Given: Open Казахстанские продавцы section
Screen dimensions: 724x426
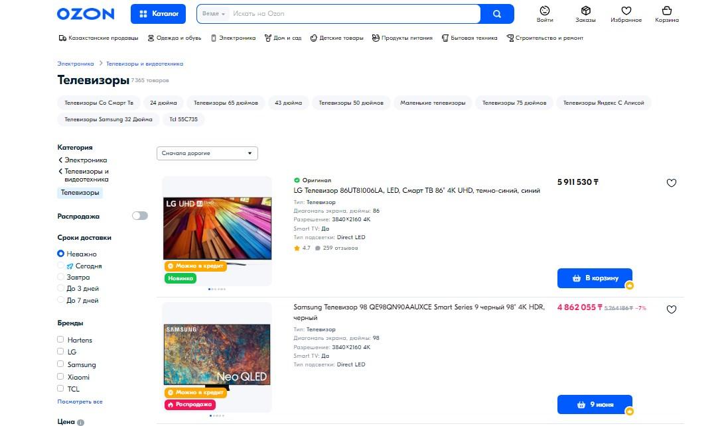Looking at the screenshot, I should [x=98, y=38].
